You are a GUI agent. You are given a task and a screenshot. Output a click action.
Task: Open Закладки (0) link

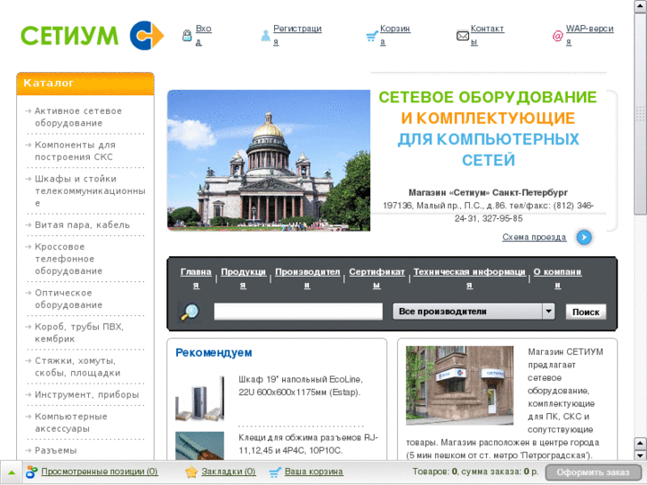229,472
